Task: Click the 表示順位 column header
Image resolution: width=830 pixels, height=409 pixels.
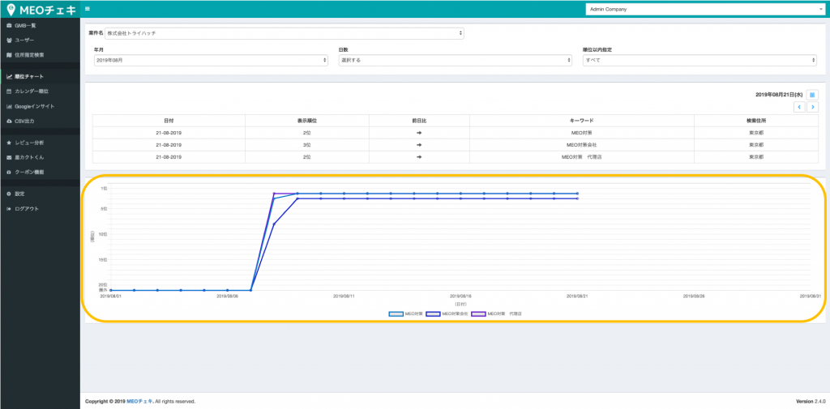Action: coord(307,121)
